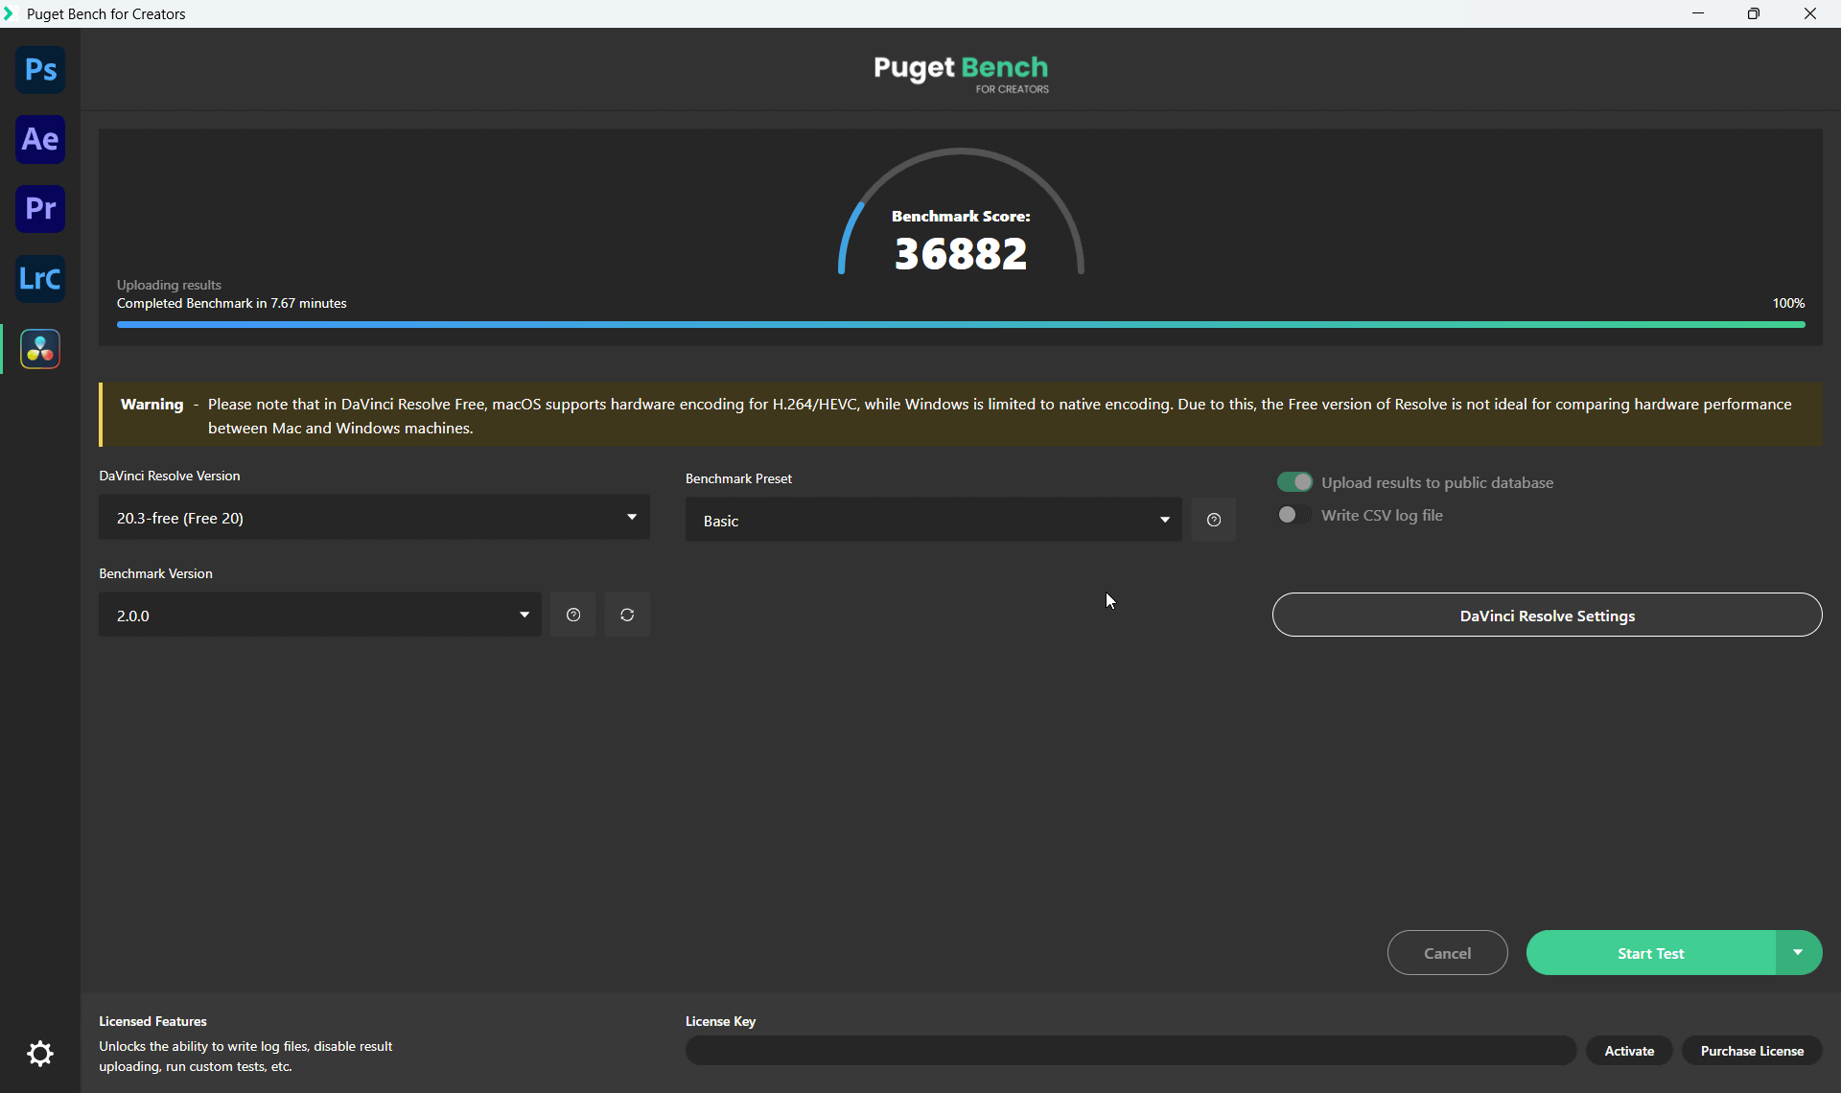Select the Premiere Pro benchmark icon

click(x=40, y=209)
